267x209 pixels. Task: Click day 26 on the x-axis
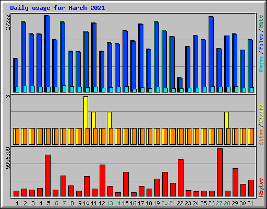click(x=211, y=203)
